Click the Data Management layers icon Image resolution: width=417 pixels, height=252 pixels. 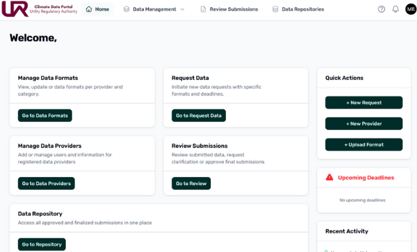[x=126, y=9]
